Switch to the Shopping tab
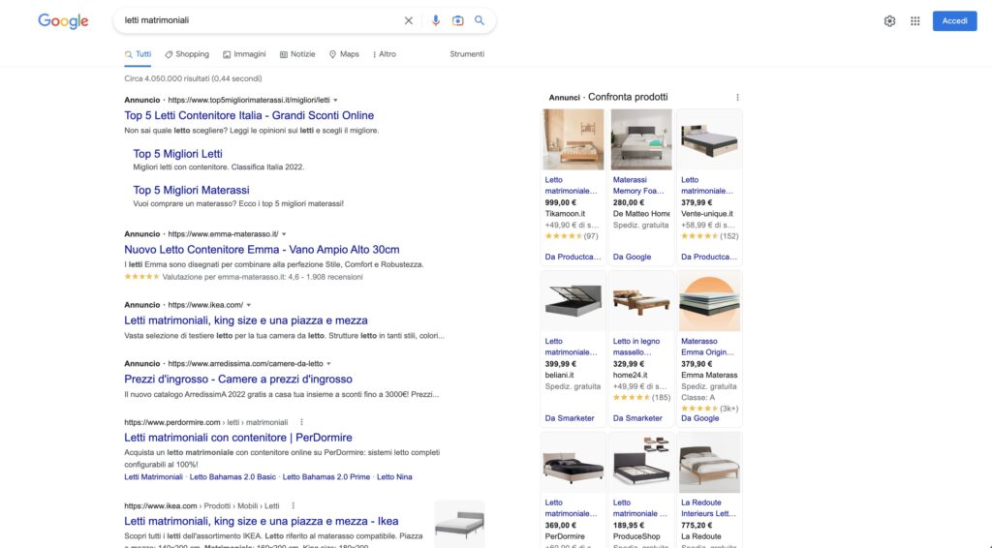 (187, 54)
